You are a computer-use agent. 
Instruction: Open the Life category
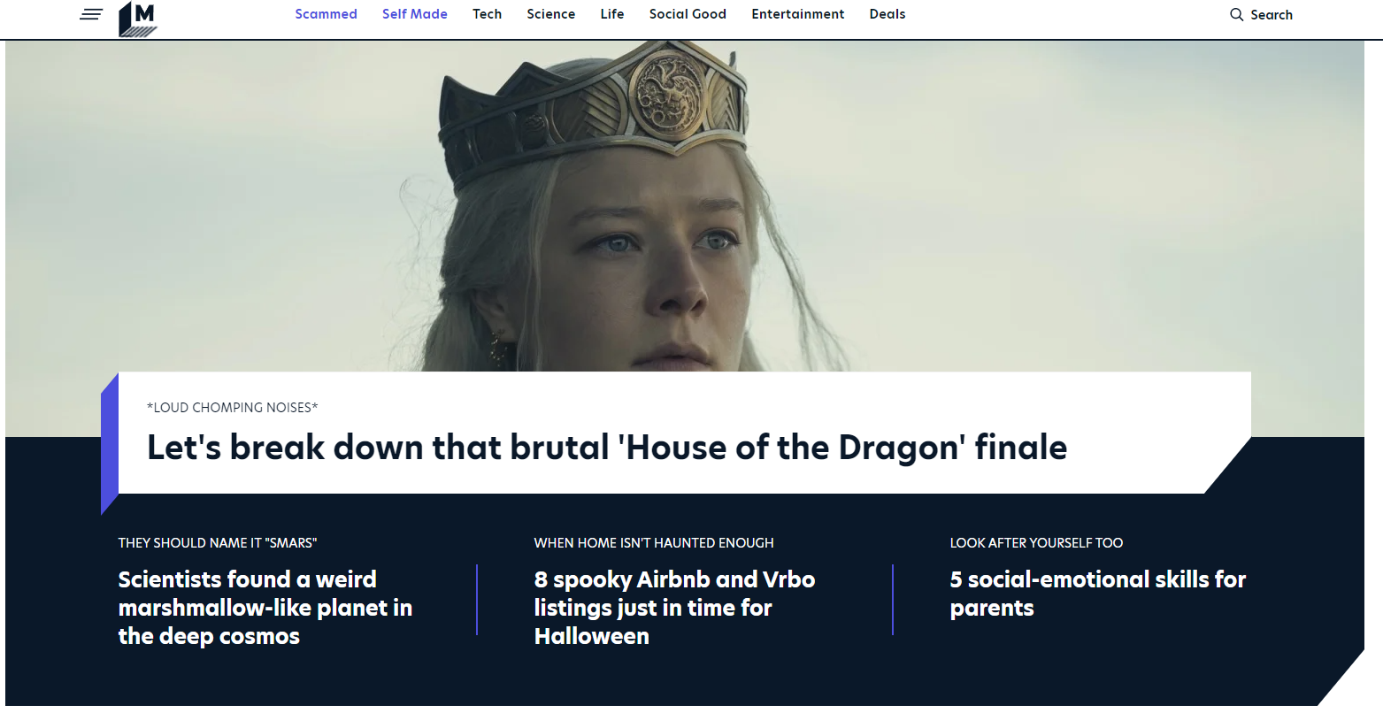611,14
